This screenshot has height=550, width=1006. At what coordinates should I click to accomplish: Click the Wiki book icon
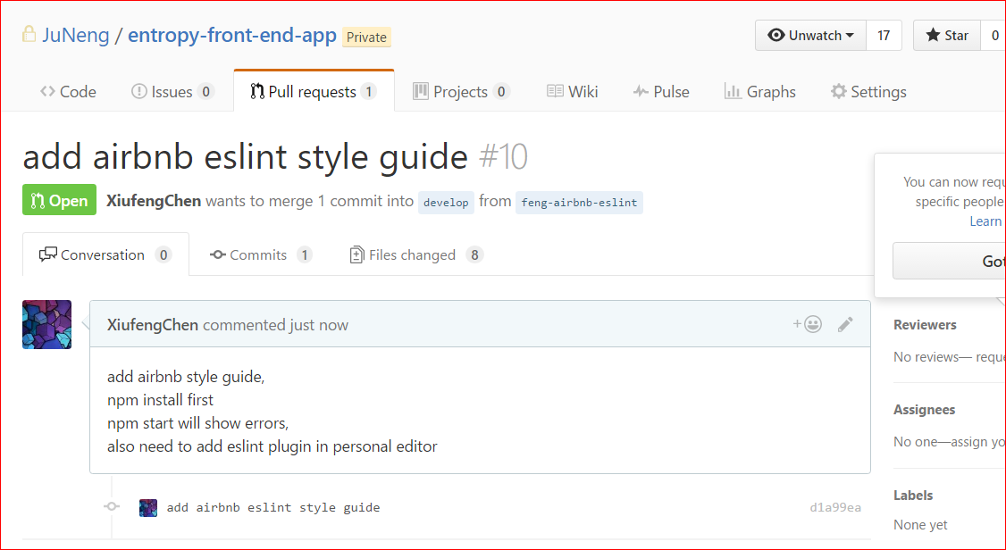pyautogui.click(x=555, y=91)
